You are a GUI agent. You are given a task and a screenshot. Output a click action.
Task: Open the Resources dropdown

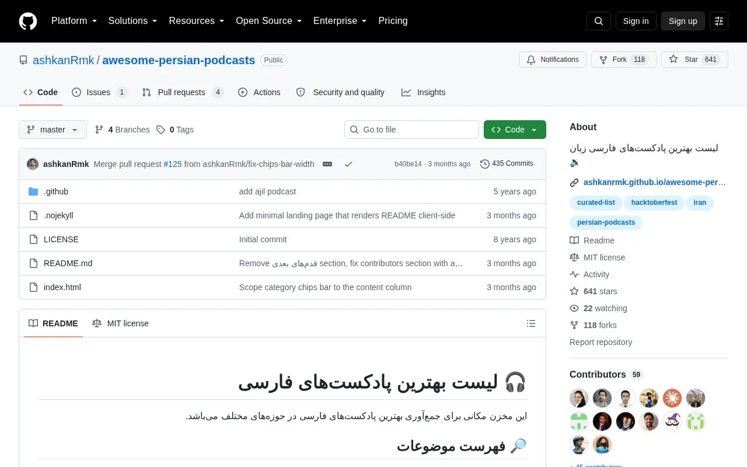197,21
